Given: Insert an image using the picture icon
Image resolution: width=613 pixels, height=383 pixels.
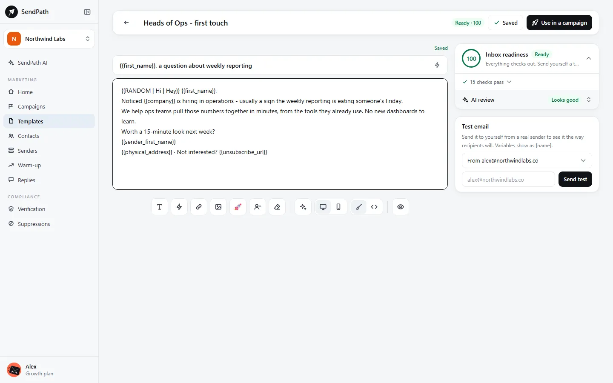Looking at the screenshot, I should click(x=218, y=207).
